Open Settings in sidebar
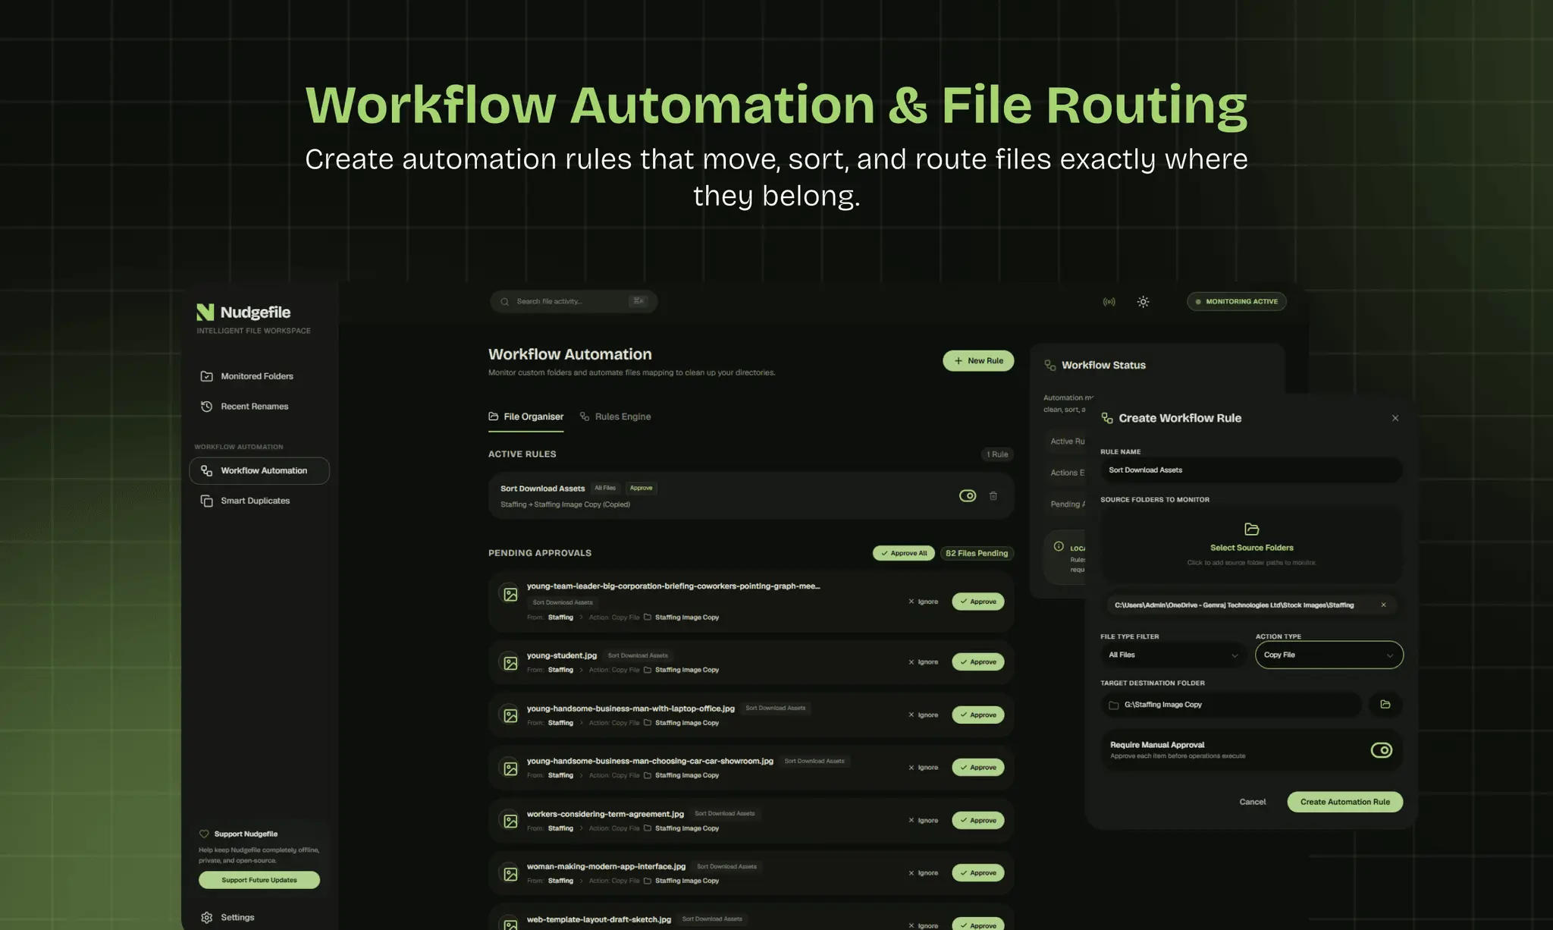The image size is (1553, 930). click(x=227, y=918)
